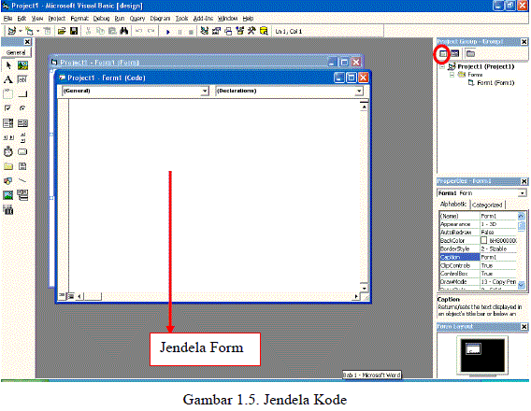Close the Toolbox panel
The height and width of the screenshot is (411, 531).
pos(27,42)
